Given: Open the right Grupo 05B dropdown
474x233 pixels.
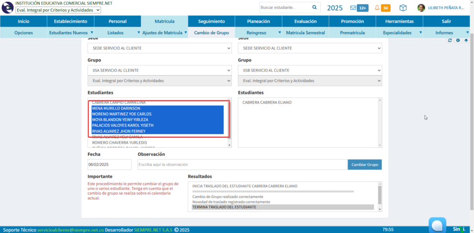Looking at the screenshot, I should pyautogui.click(x=310, y=70).
